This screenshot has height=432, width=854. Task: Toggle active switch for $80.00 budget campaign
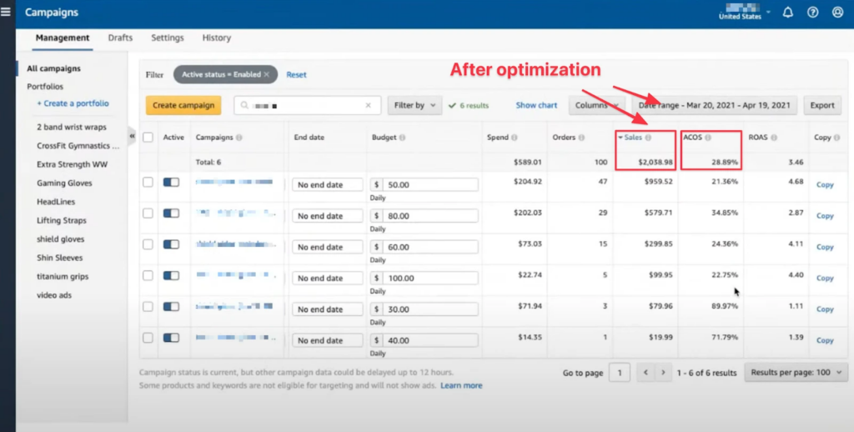[171, 213]
